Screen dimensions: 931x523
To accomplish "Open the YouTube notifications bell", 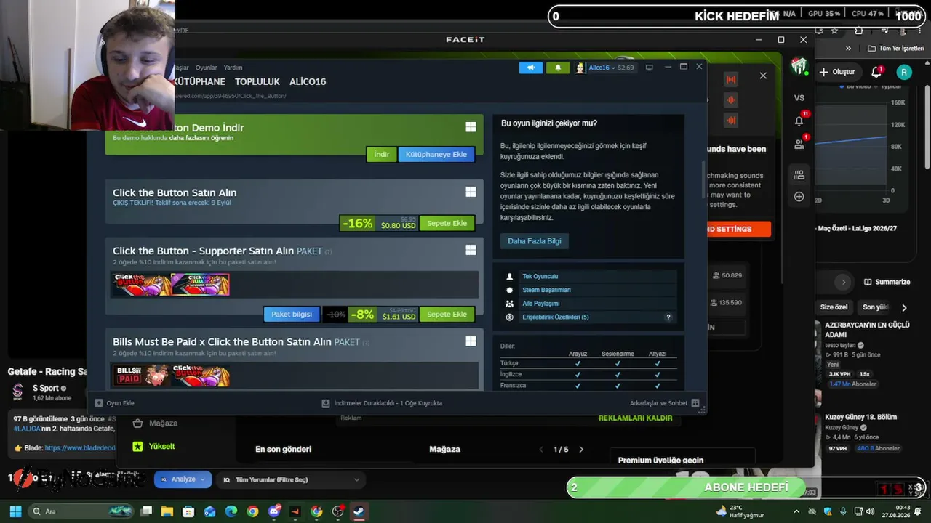I will click(x=876, y=72).
